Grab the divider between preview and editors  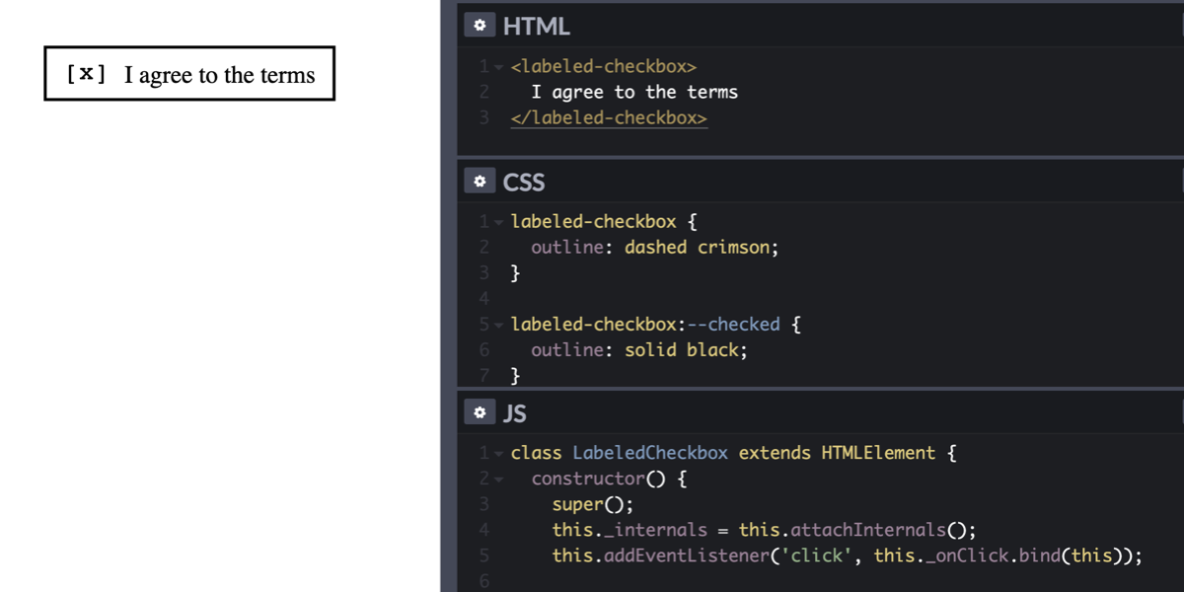pos(448,296)
